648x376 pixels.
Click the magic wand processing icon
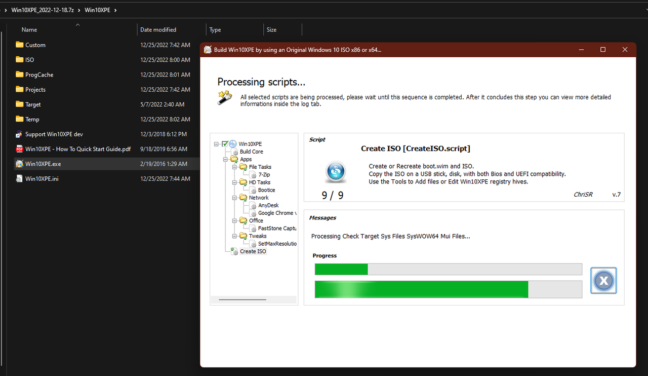(224, 97)
